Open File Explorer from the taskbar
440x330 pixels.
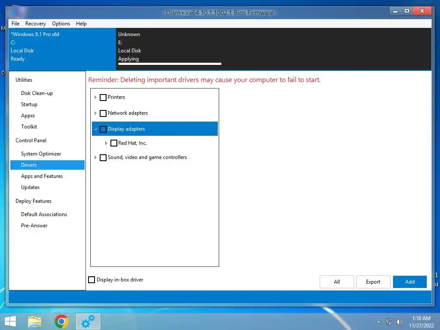pos(35,321)
